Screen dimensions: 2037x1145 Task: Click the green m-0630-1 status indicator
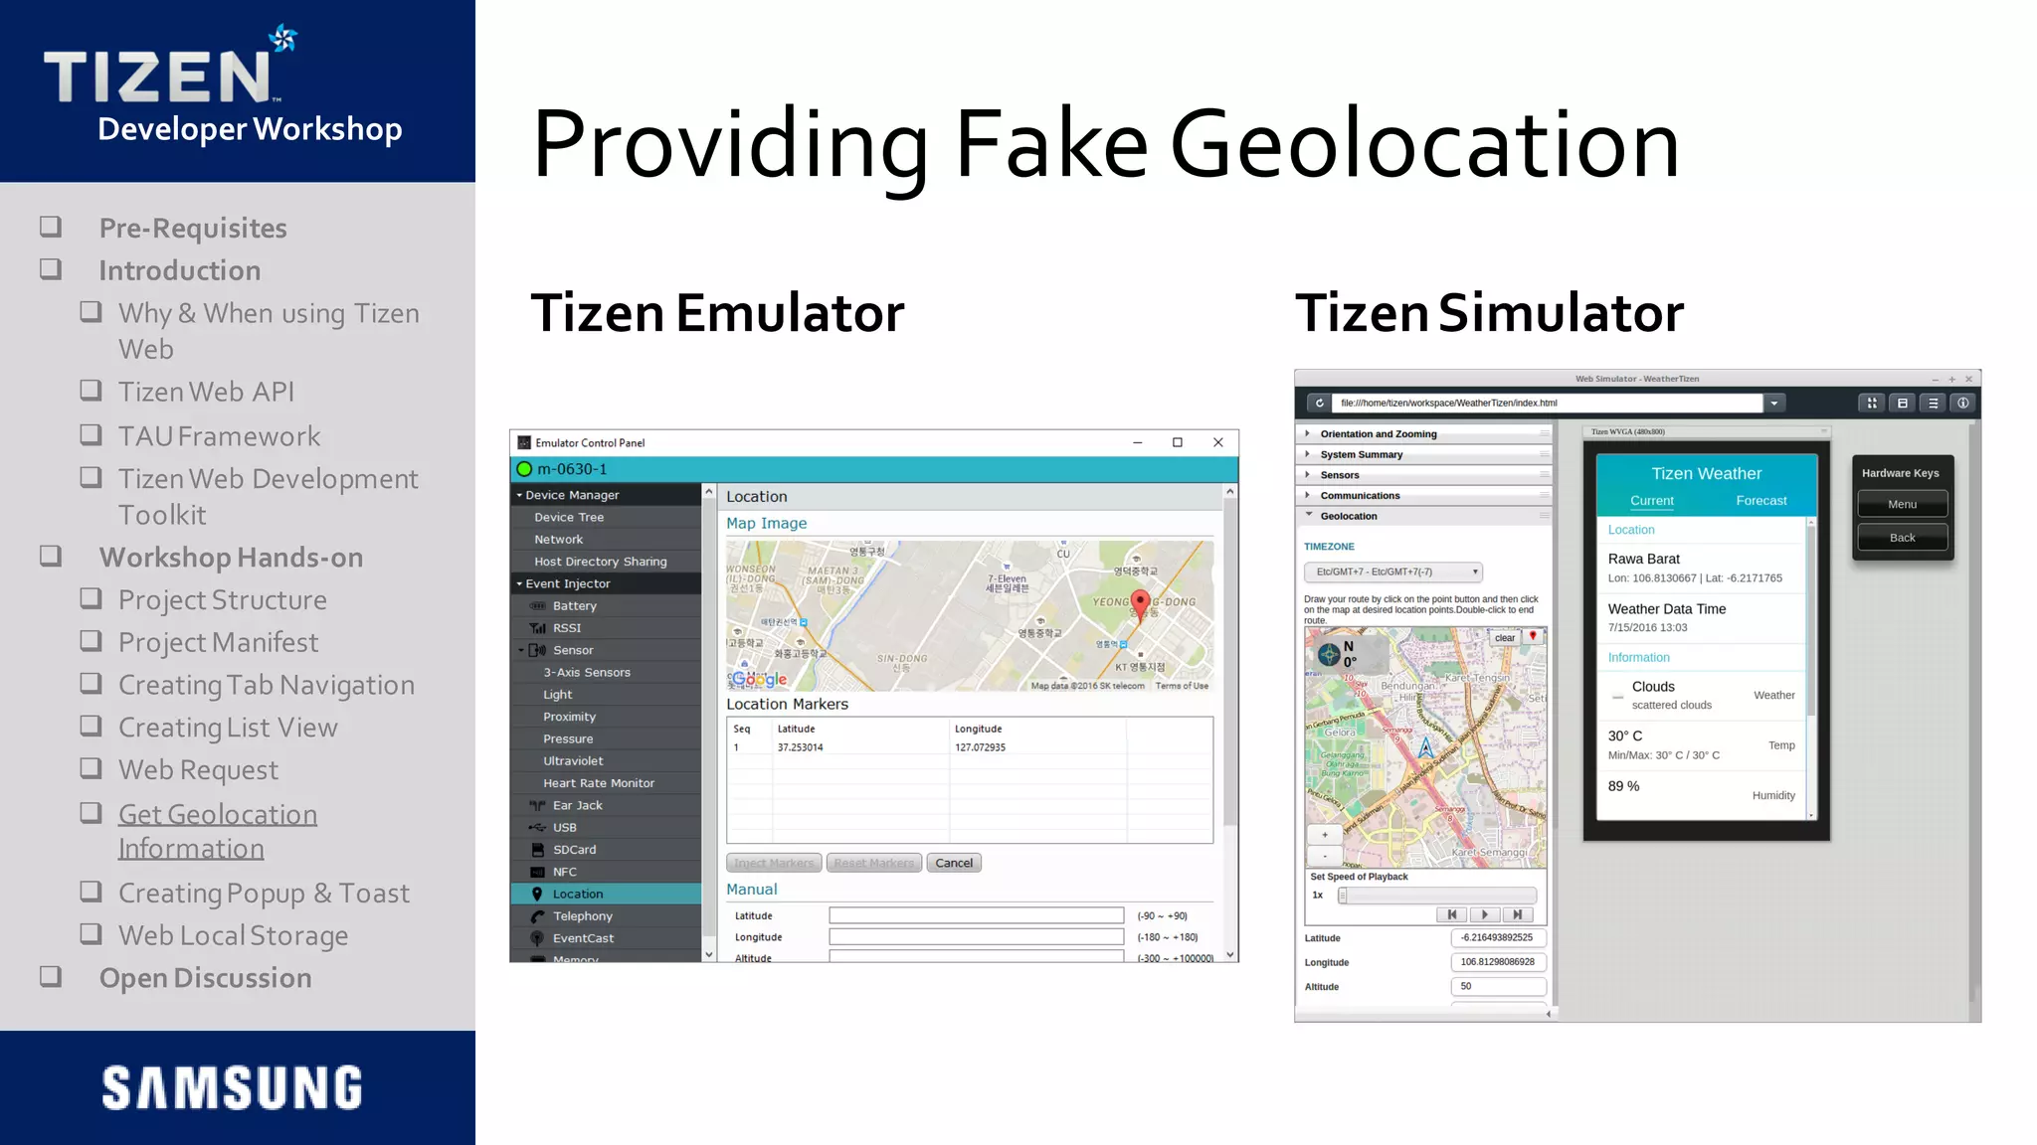coord(524,469)
